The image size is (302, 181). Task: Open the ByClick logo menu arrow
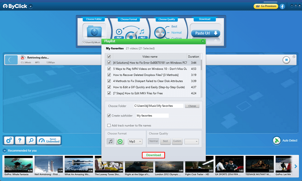31,6
